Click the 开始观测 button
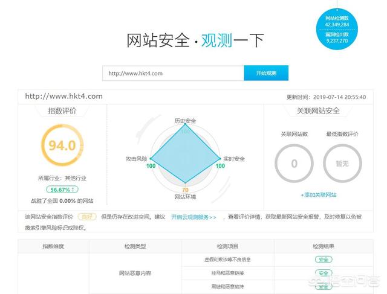The image size is (387, 294). tap(266, 73)
